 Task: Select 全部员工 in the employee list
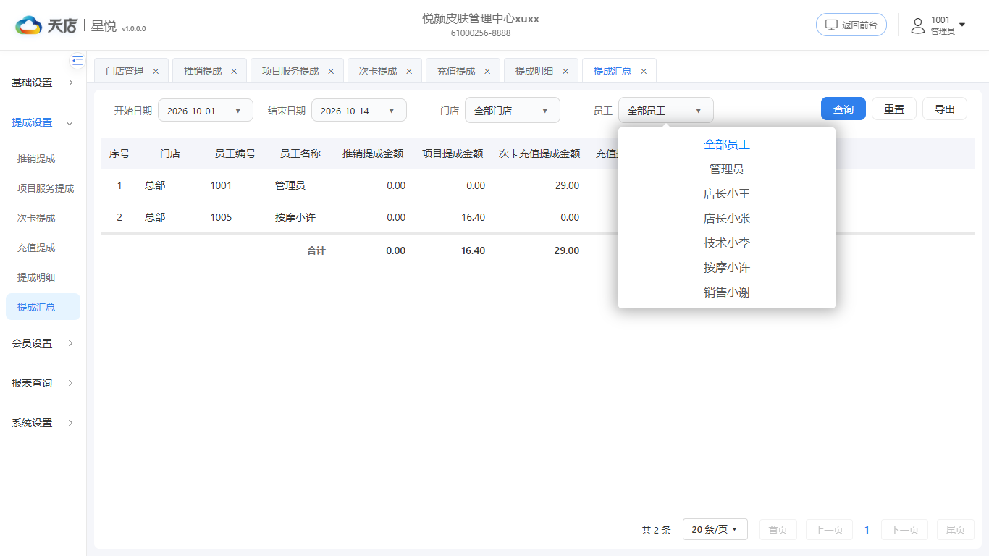pos(727,145)
